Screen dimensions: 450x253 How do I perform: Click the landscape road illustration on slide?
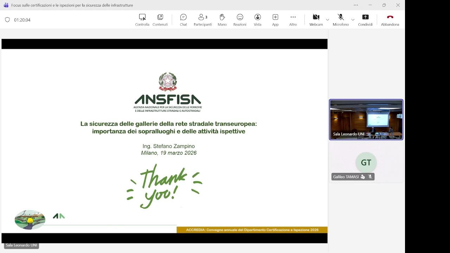(30, 220)
